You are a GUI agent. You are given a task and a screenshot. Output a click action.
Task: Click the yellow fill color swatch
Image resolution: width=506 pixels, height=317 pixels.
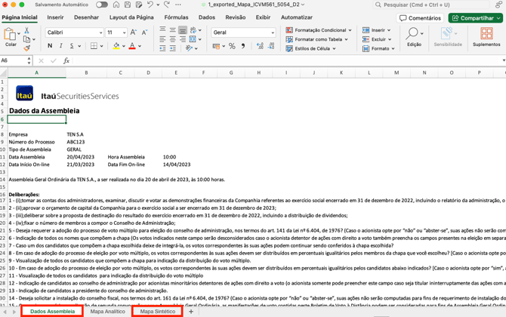pos(116,46)
